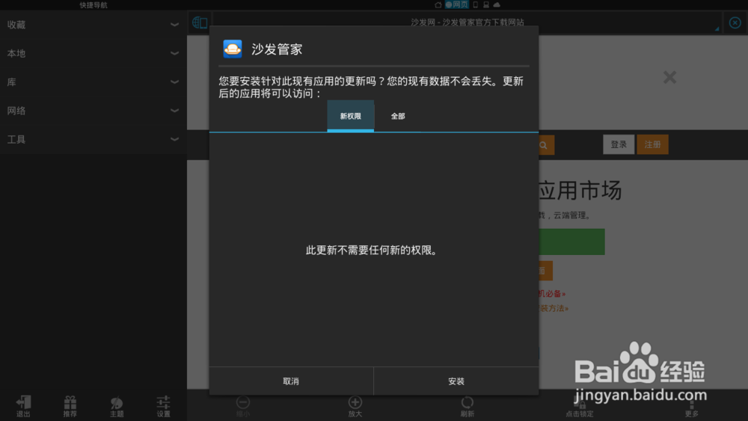The height and width of the screenshot is (421, 748).
Task: Click the phone device icon in top bar
Action: [475, 4]
